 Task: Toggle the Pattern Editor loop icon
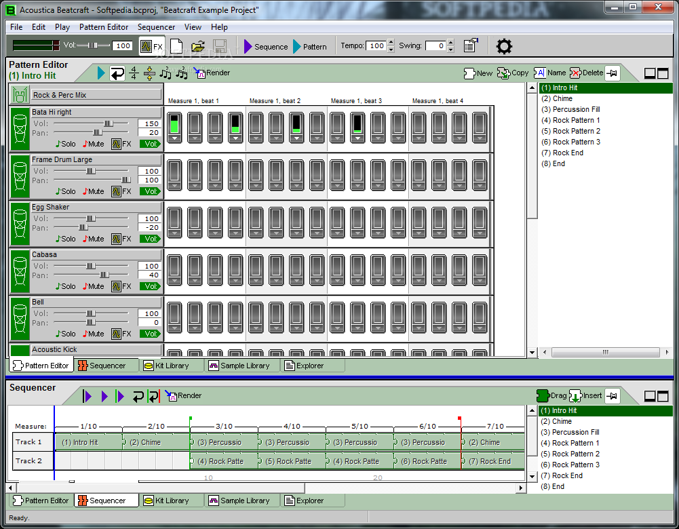pyautogui.click(x=117, y=73)
